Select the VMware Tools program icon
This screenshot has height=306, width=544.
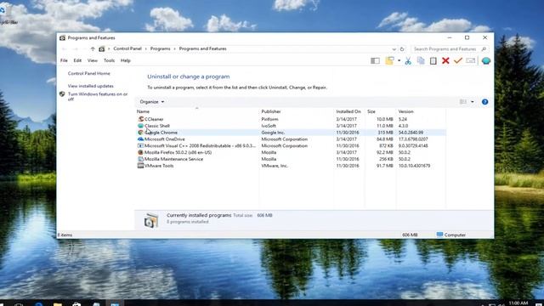140,166
